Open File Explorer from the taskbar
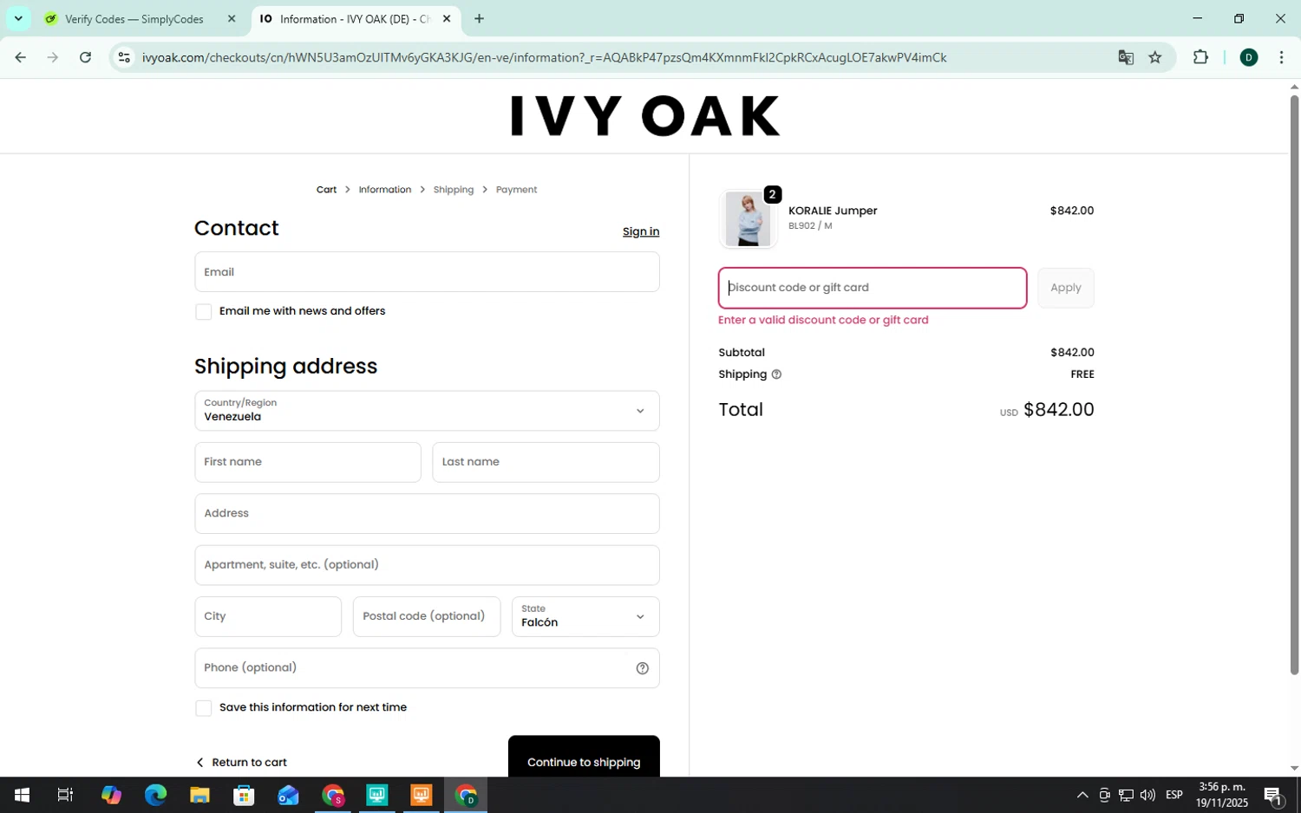The height and width of the screenshot is (813, 1301). click(x=199, y=795)
